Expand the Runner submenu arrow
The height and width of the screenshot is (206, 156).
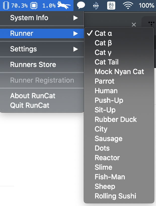click(x=76, y=33)
